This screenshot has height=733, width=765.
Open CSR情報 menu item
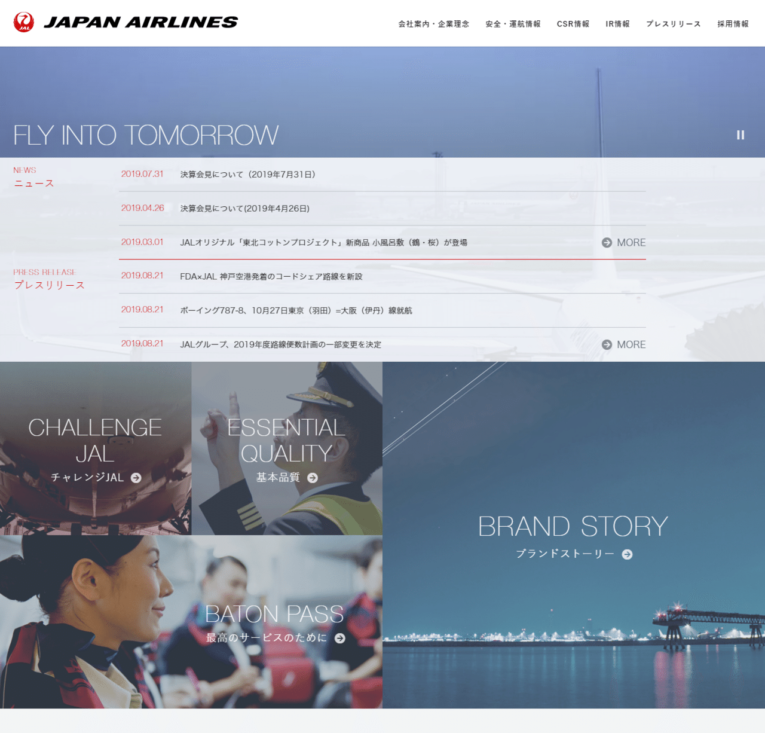pos(573,24)
